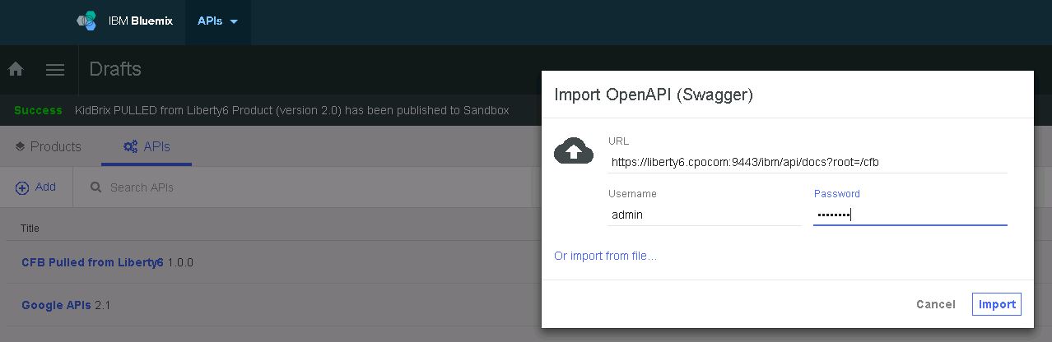Image resolution: width=1052 pixels, height=342 pixels.
Task: Click the APIs tab gears icon
Action: [x=130, y=147]
